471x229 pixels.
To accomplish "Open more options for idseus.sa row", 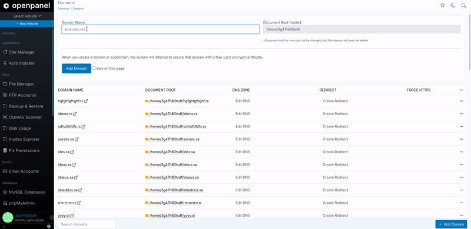I will point(462,177).
